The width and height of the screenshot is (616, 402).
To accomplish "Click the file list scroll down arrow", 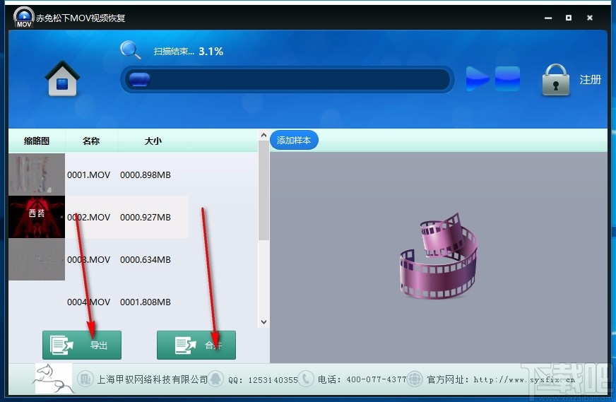I will click(x=263, y=322).
